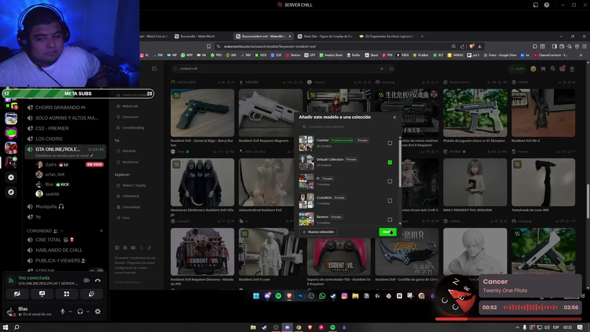Open Discord noise suppression waveform icon
590x332 pixels.
click(87, 280)
